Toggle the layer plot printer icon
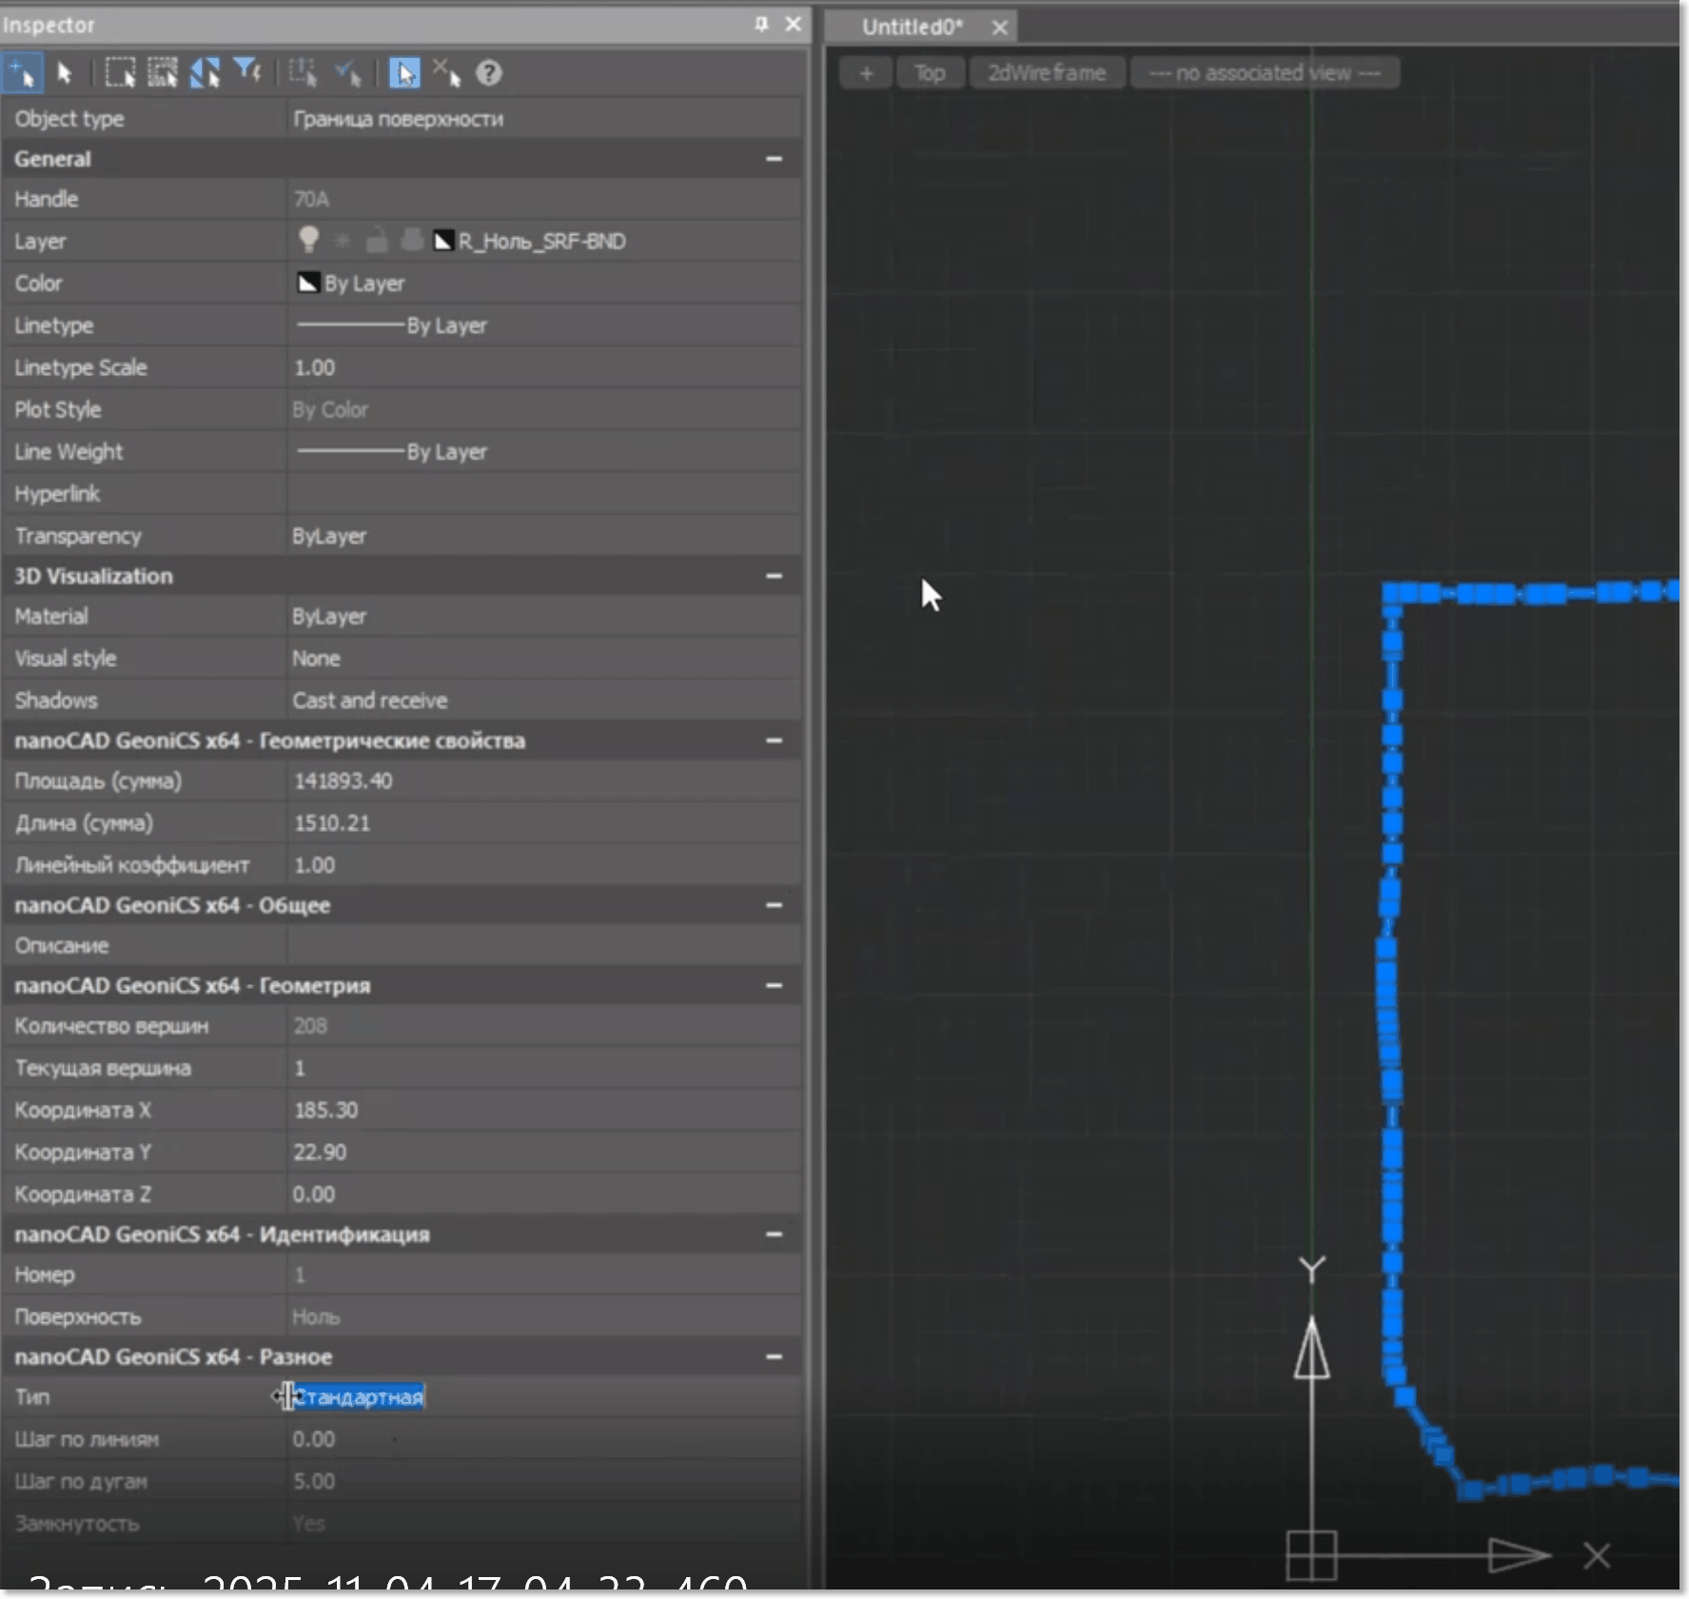 tap(411, 241)
